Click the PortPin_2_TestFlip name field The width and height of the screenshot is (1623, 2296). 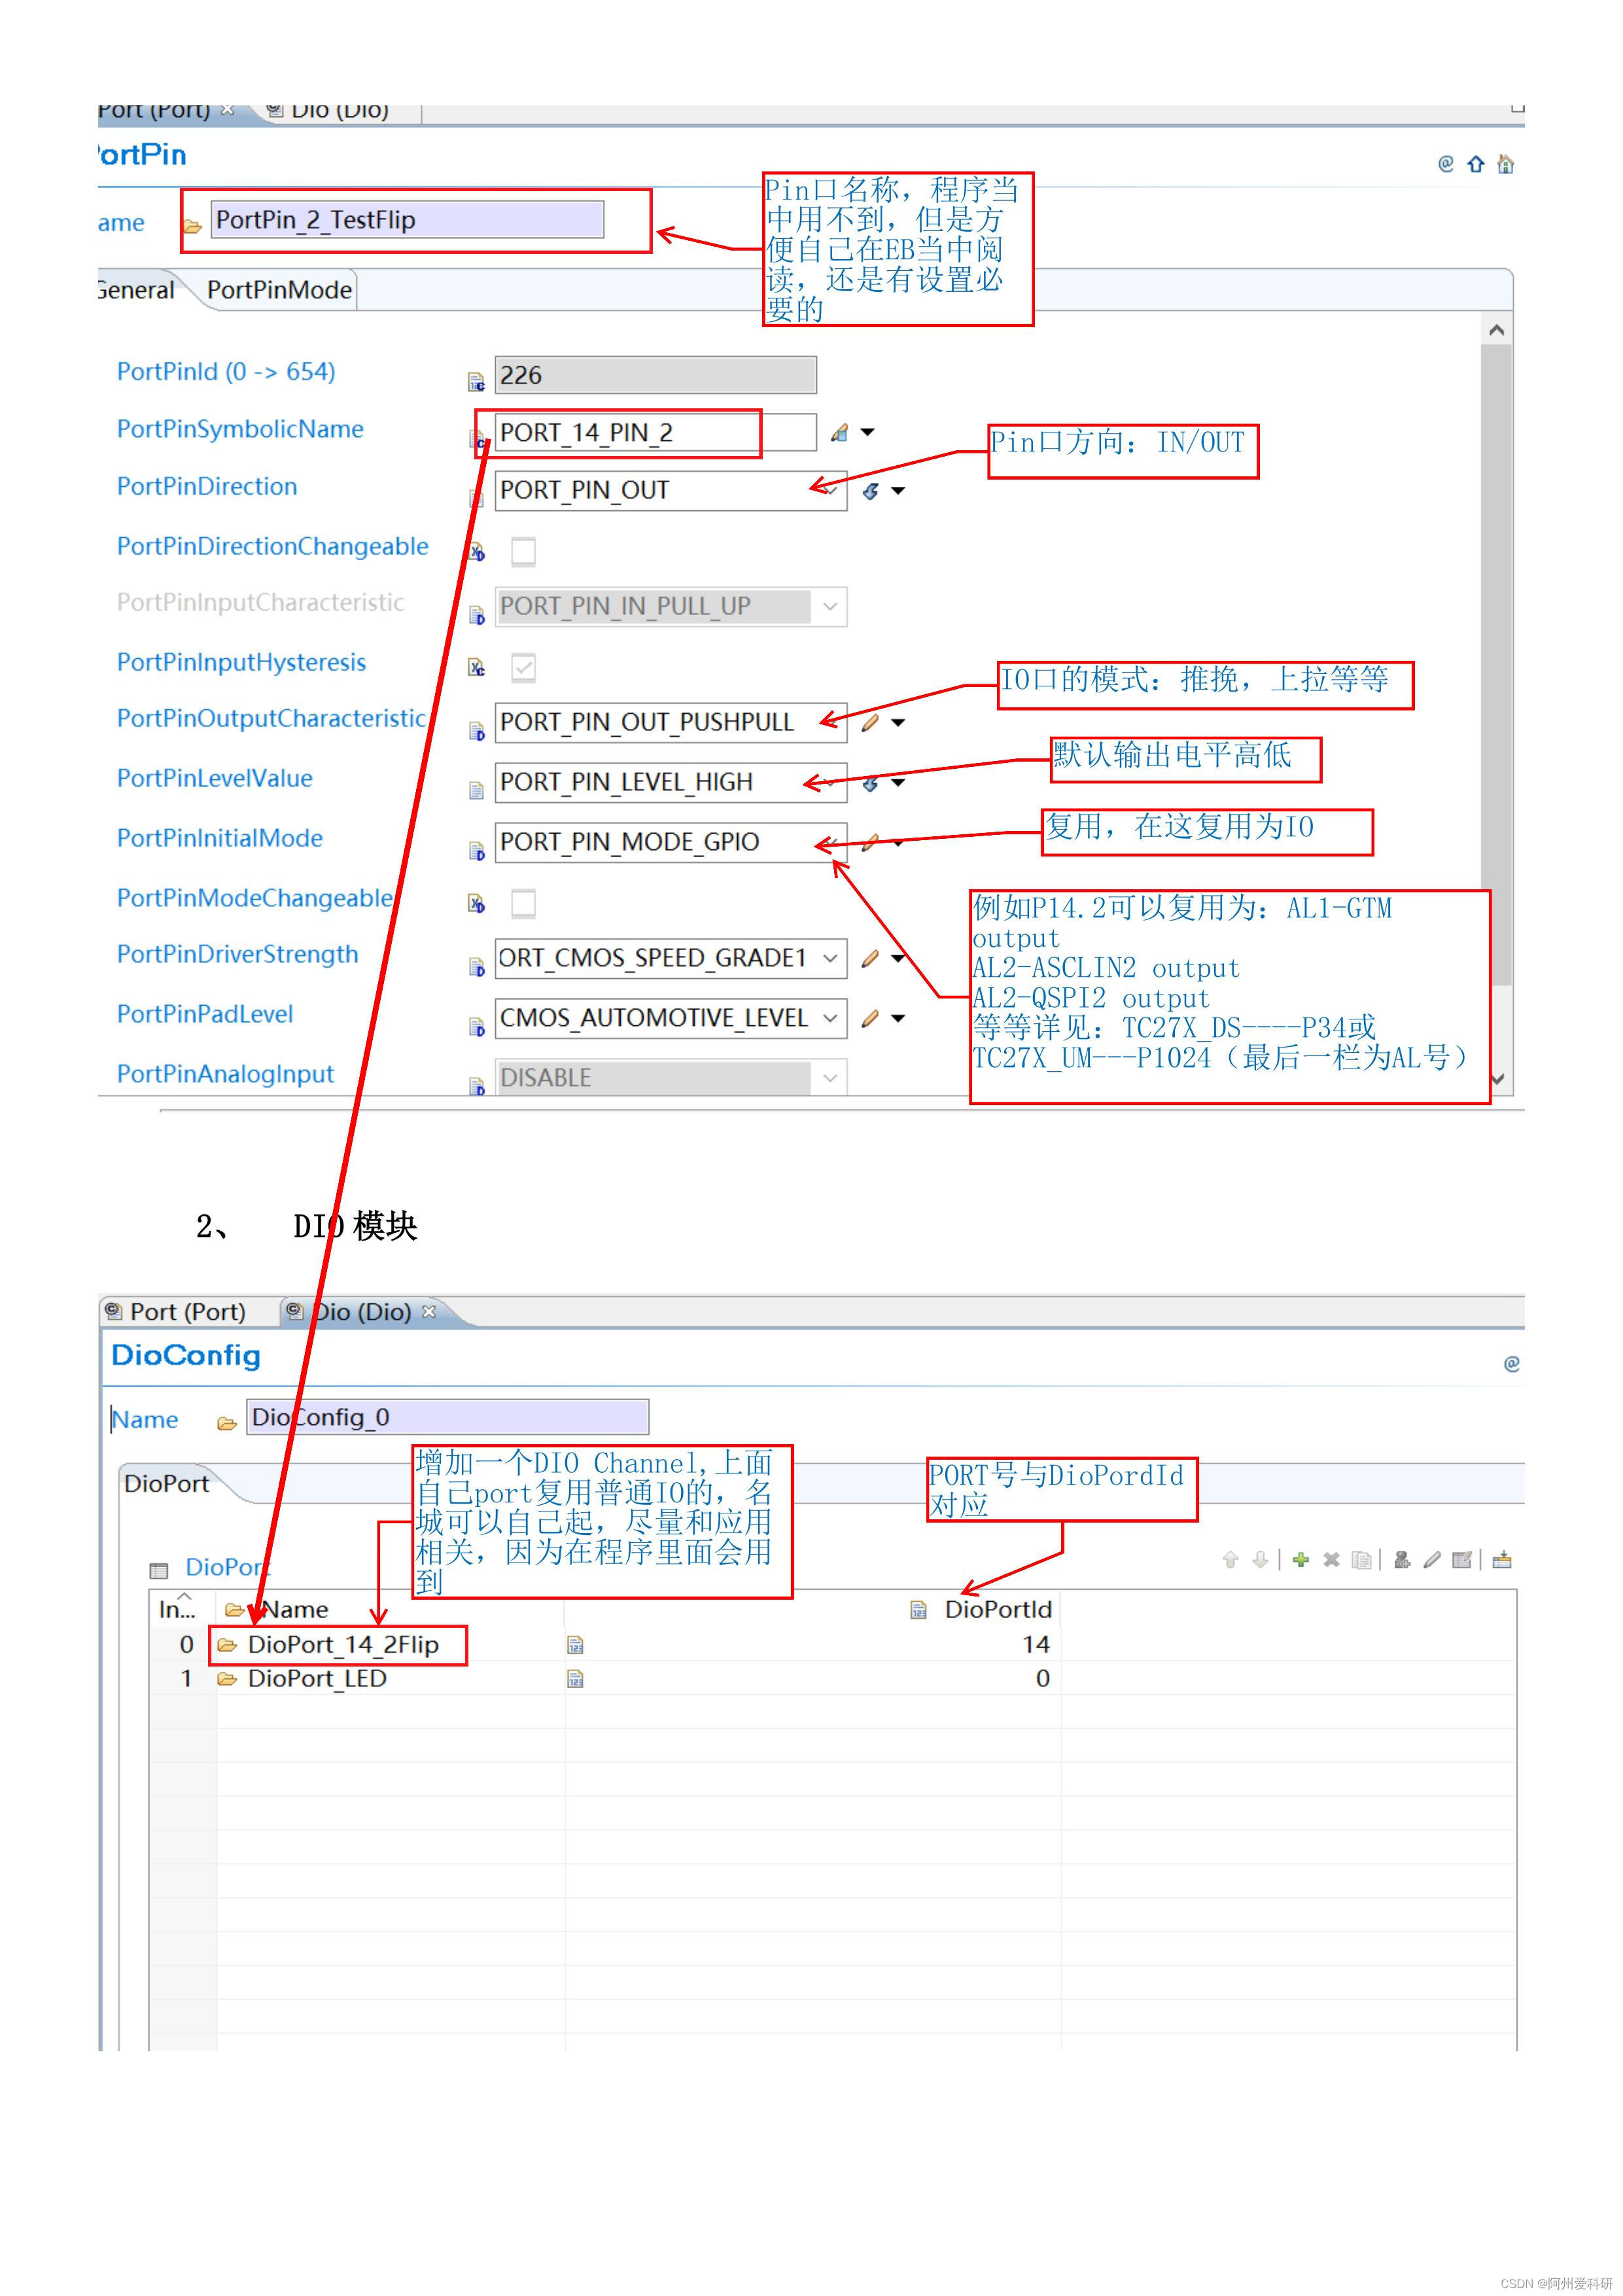point(407,220)
